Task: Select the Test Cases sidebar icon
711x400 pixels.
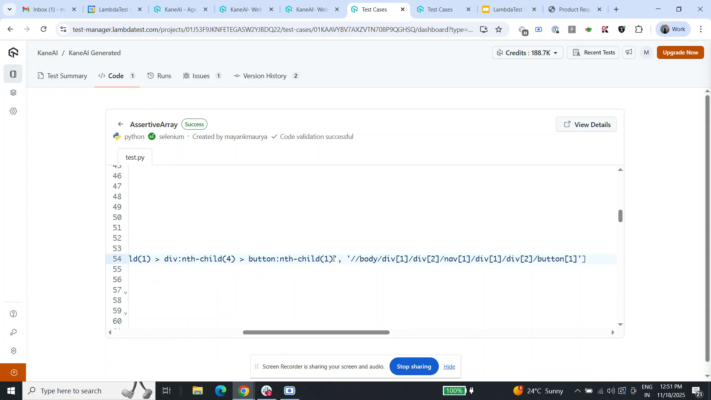Action: pyautogui.click(x=13, y=74)
